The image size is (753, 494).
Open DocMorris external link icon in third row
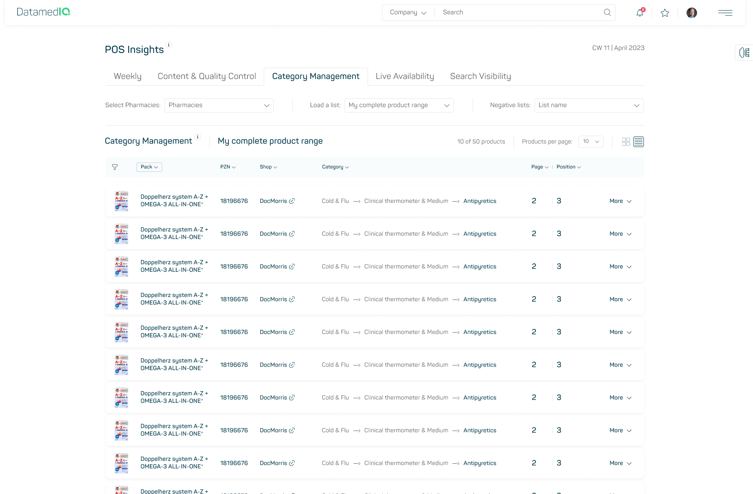292,267
